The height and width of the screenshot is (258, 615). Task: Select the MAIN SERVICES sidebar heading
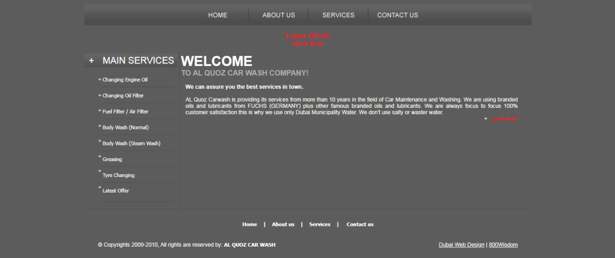138,60
